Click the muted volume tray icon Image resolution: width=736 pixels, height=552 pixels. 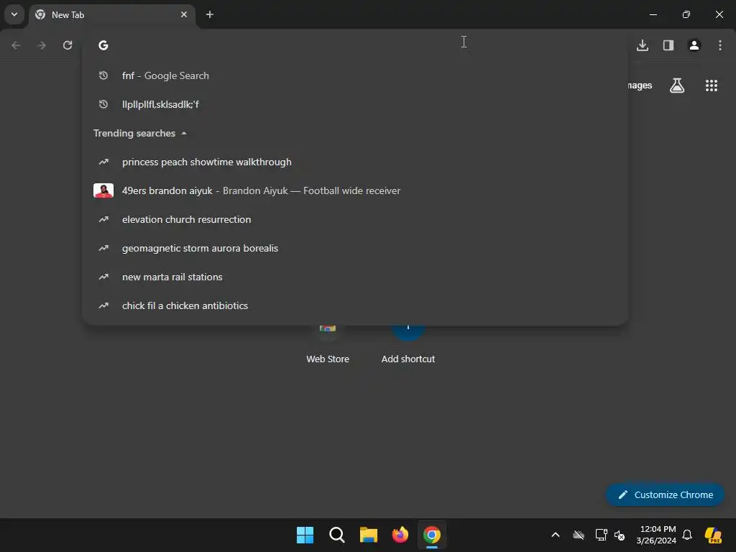click(x=620, y=535)
